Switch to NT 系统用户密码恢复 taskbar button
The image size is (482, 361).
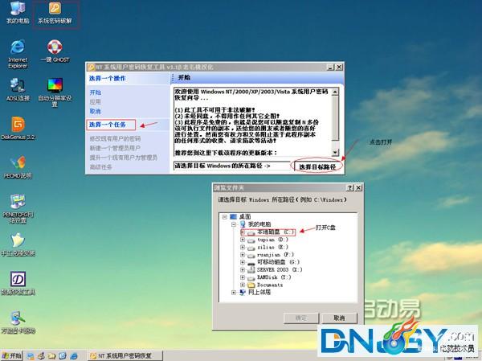pos(125,355)
